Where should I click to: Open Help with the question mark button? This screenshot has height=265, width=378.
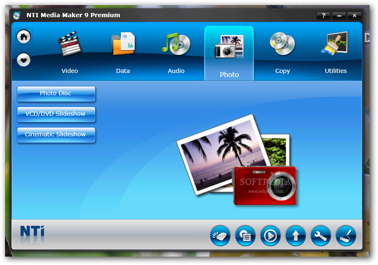click(x=324, y=16)
